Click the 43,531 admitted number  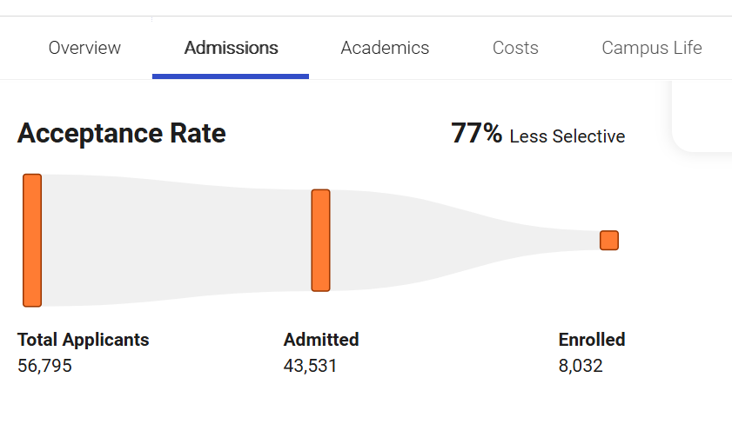[x=310, y=366]
